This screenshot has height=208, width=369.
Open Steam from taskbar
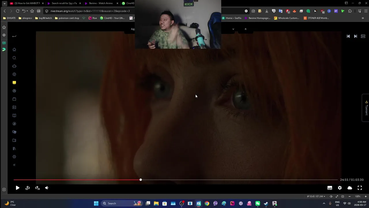(x=266, y=203)
